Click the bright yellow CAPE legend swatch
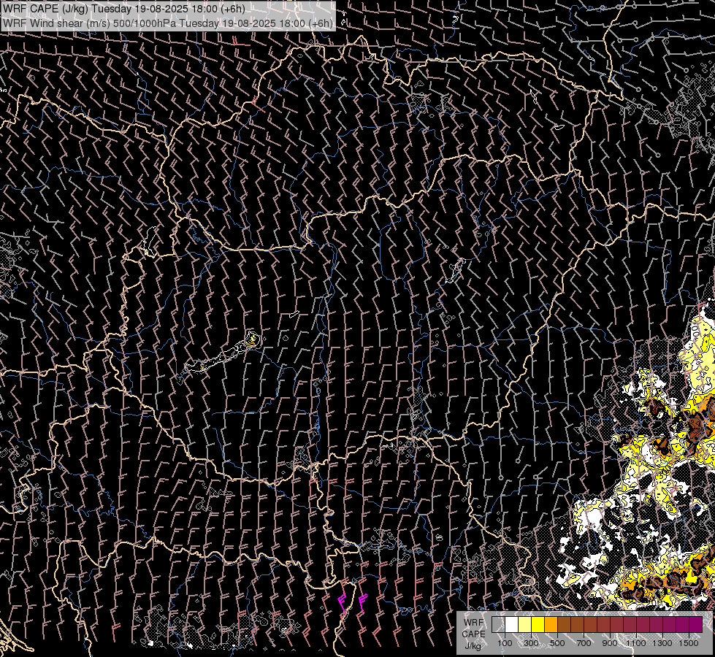 [x=538, y=625]
